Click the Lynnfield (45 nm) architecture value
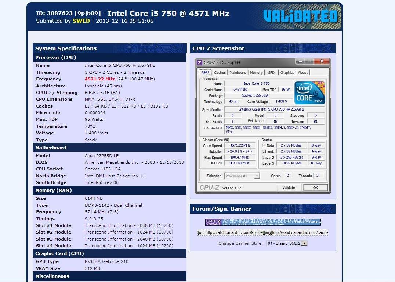 [x=103, y=86]
